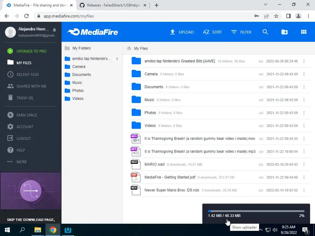315x236 pixels.
Task: Click the WAD file icon for MARIO.wad
Action: 136,164
